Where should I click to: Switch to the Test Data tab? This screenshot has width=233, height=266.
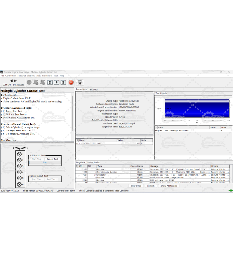93,89
